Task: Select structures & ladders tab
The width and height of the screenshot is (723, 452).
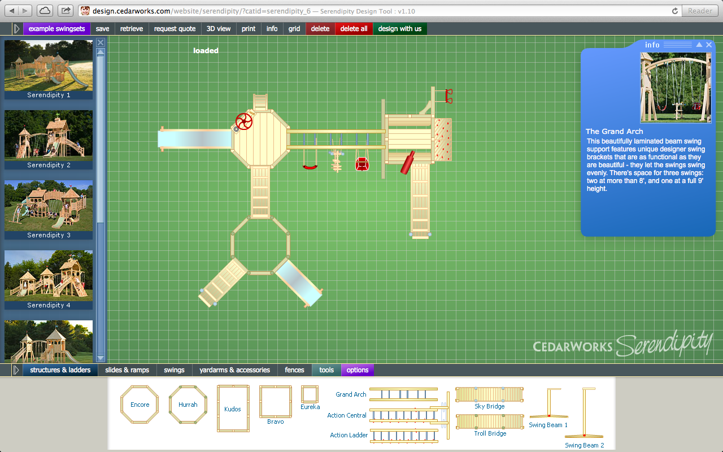Action: tap(60, 370)
